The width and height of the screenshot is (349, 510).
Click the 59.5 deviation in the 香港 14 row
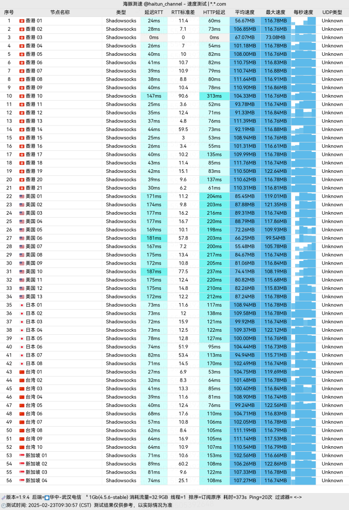(x=183, y=129)
